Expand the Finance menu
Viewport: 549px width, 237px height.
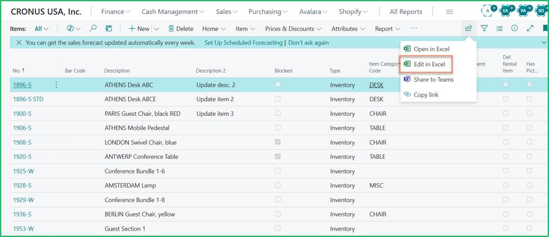pos(116,11)
